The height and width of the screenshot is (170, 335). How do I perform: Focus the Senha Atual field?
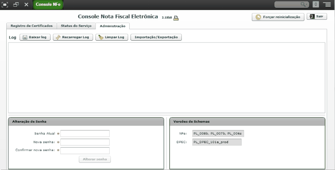click(85, 133)
